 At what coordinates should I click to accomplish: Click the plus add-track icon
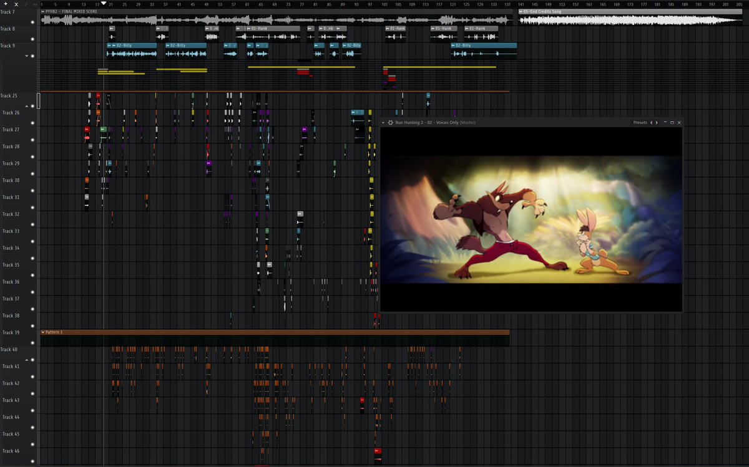coord(6,4)
